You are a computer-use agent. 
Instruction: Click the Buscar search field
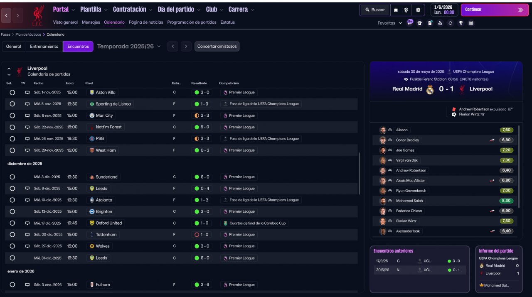[x=375, y=10]
